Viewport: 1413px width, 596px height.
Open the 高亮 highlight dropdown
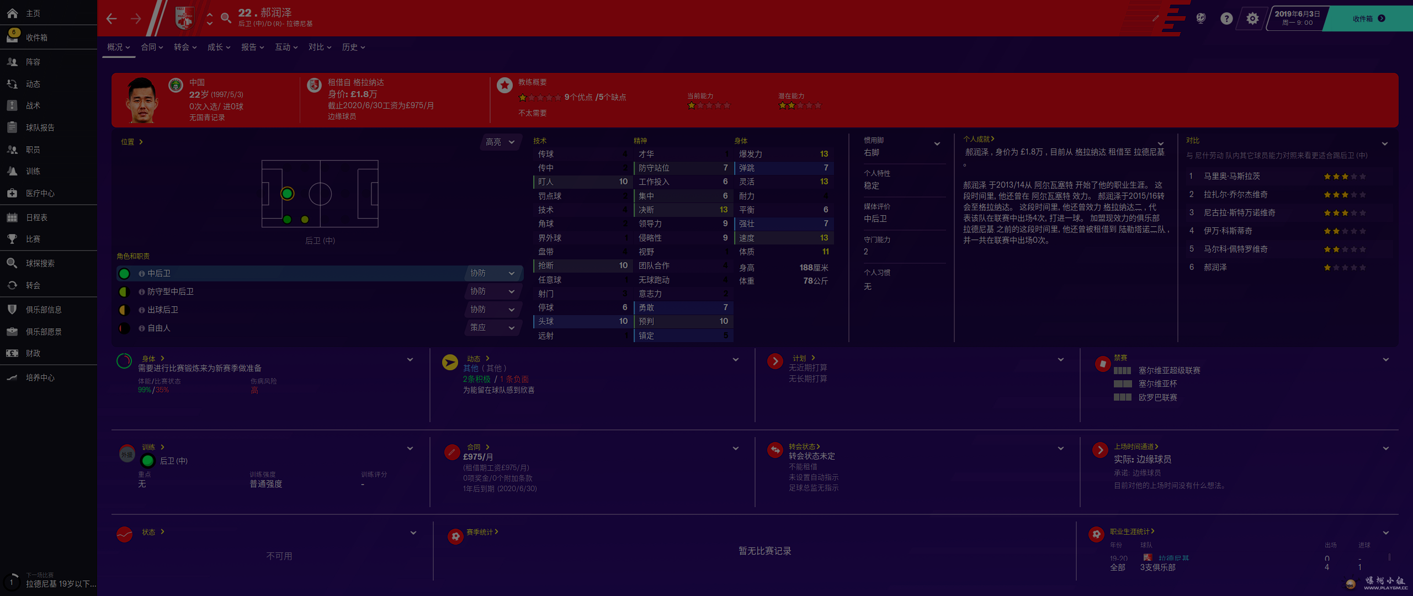click(x=500, y=142)
